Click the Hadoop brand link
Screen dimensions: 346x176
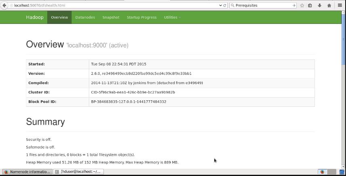pyautogui.click(x=35, y=17)
